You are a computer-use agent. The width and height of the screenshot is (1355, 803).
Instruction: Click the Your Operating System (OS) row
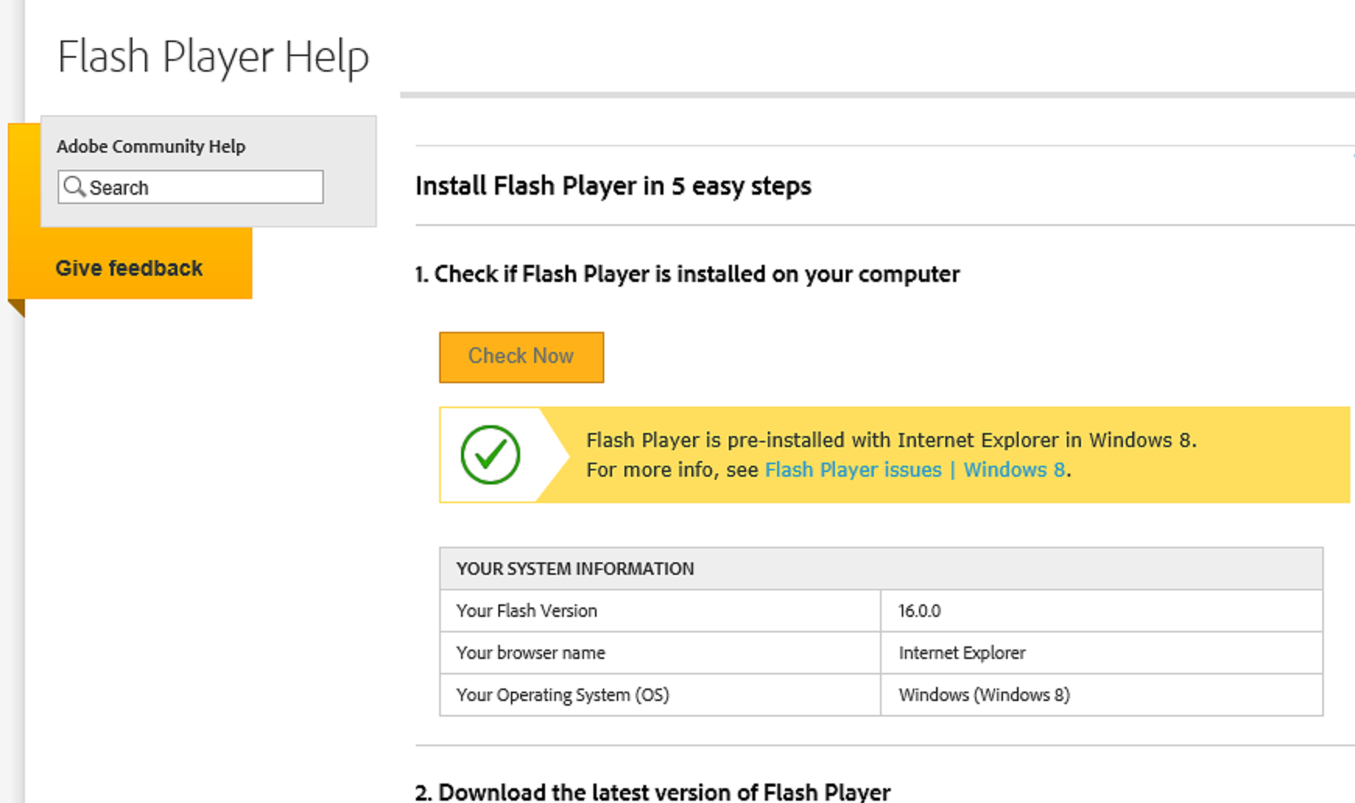coord(563,695)
